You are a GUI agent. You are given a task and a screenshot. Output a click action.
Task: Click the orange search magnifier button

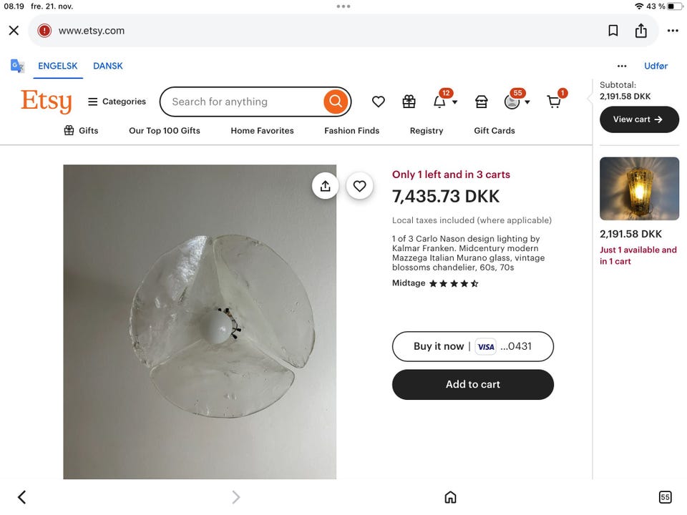[x=335, y=102]
